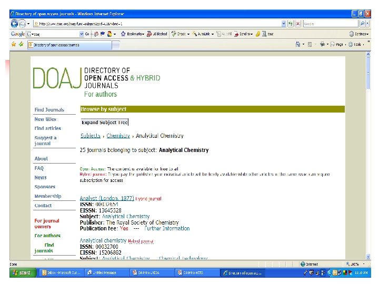Click the Windows Start button
Viewport: 379px width, 284px height.
click(x=23, y=272)
